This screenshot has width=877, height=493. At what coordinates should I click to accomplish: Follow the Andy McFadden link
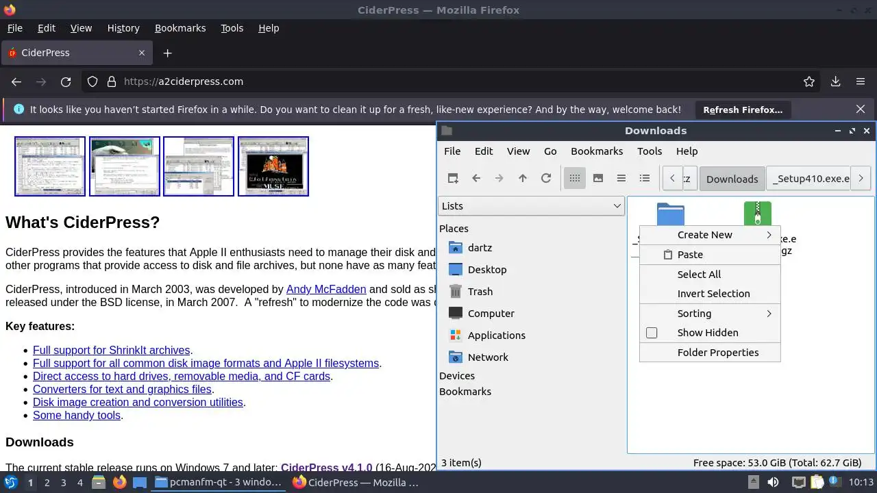coord(326,290)
